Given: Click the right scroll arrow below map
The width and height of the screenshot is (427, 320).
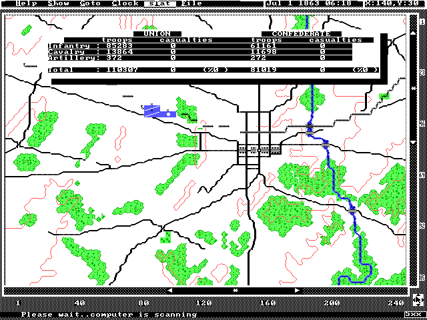Looking at the screenshot, I should click(x=297, y=291).
